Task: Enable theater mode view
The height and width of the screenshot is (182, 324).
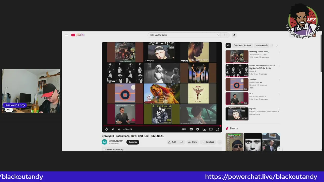Action: 211,129
